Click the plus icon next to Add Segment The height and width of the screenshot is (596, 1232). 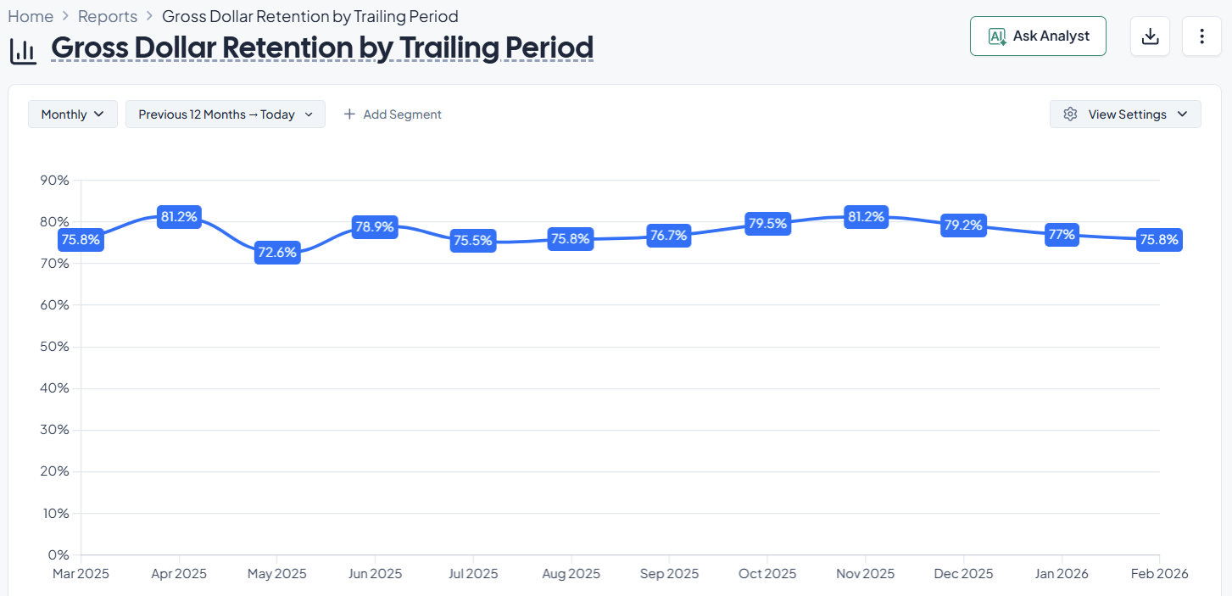click(348, 114)
